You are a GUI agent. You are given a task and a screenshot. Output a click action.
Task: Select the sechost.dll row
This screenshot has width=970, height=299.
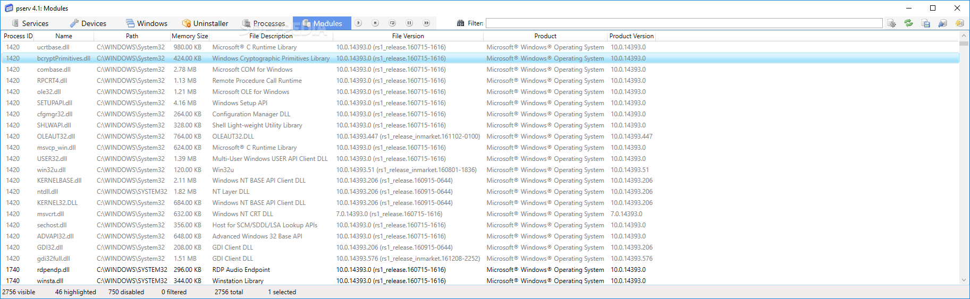pyautogui.click(x=480, y=225)
